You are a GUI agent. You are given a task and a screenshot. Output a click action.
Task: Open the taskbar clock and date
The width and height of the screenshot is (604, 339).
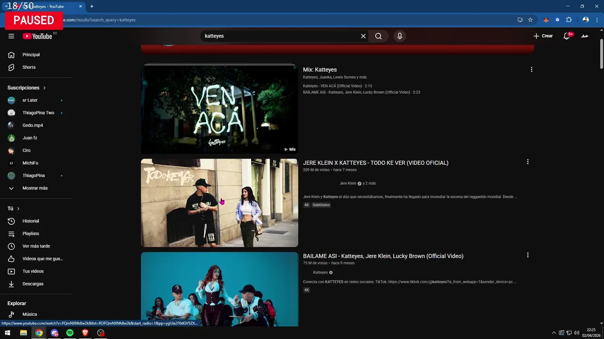[x=591, y=333]
